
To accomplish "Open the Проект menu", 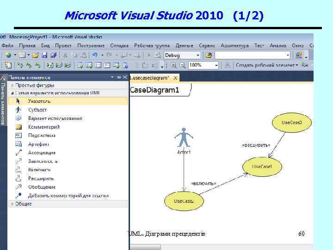I will [x=63, y=46].
